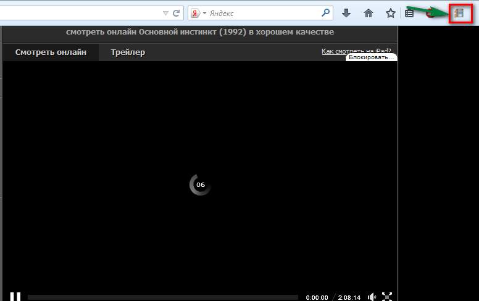Bookmark this page with the star icon
479x301 pixels.
[390, 13]
